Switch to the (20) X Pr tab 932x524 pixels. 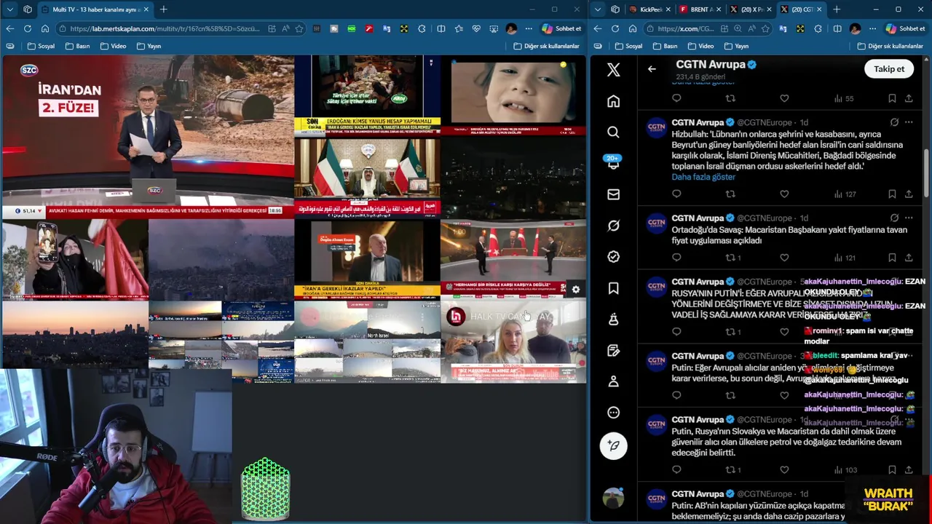(750, 9)
